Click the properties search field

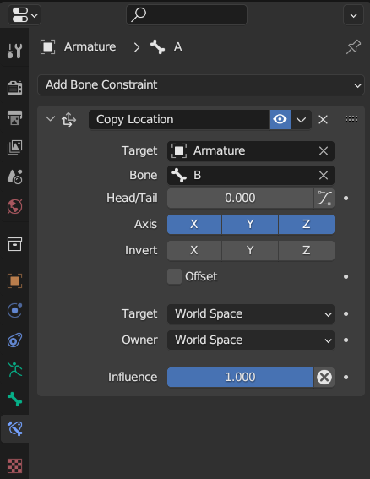tap(187, 14)
